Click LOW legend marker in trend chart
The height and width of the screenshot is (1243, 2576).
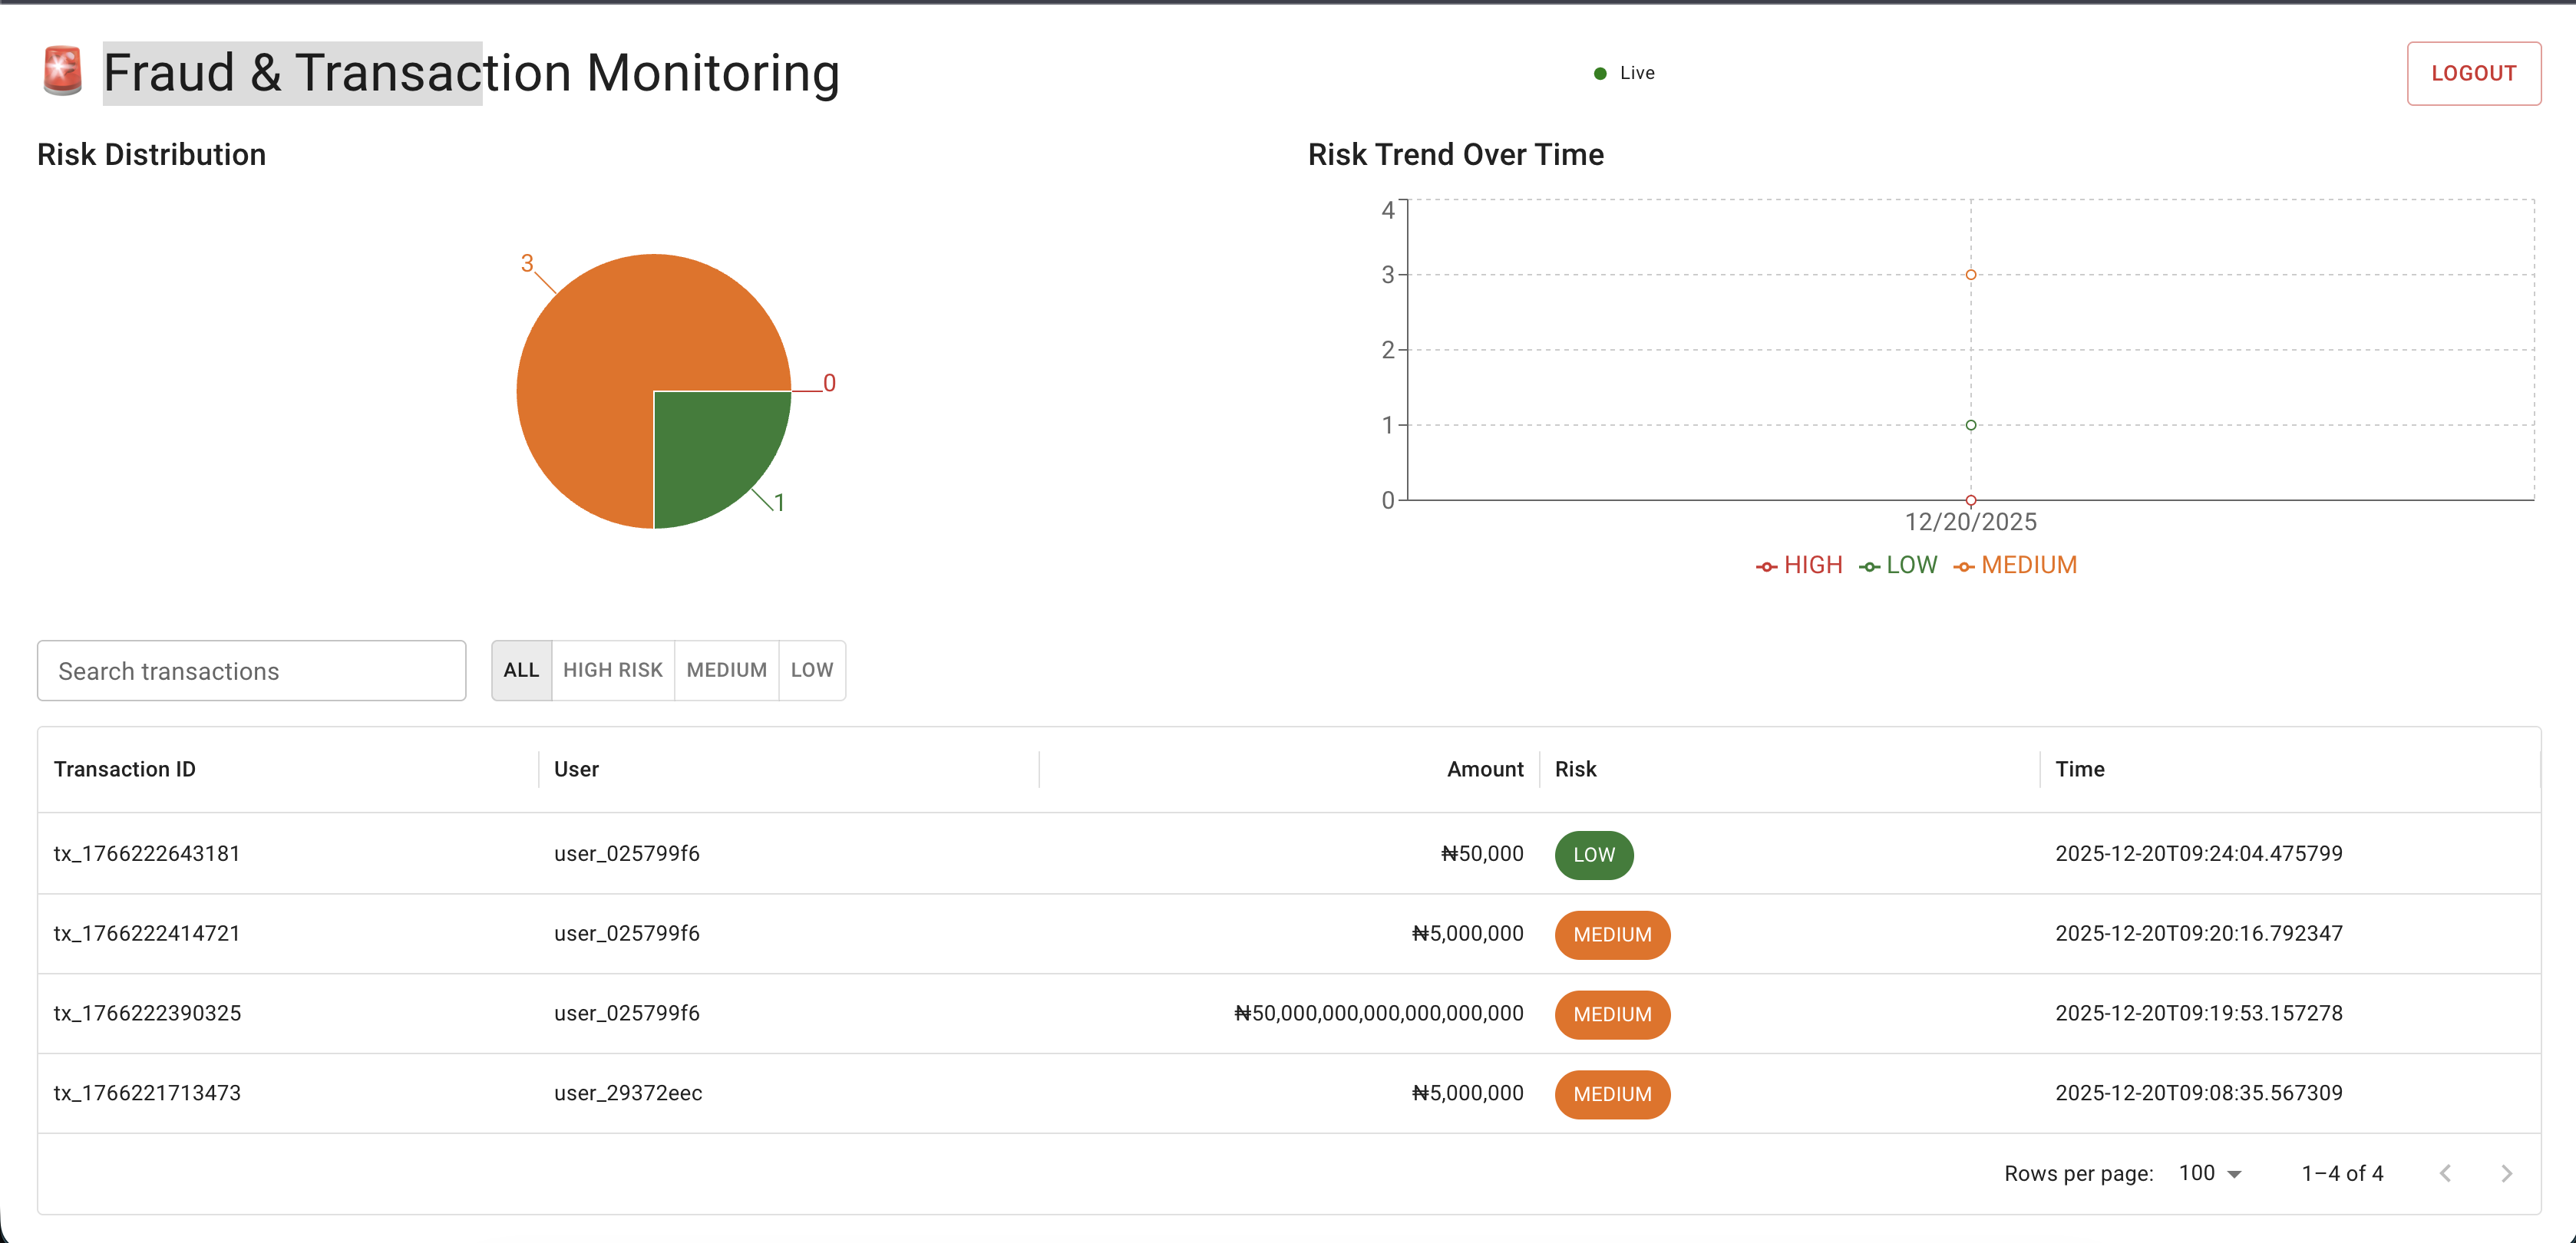(x=1869, y=567)
